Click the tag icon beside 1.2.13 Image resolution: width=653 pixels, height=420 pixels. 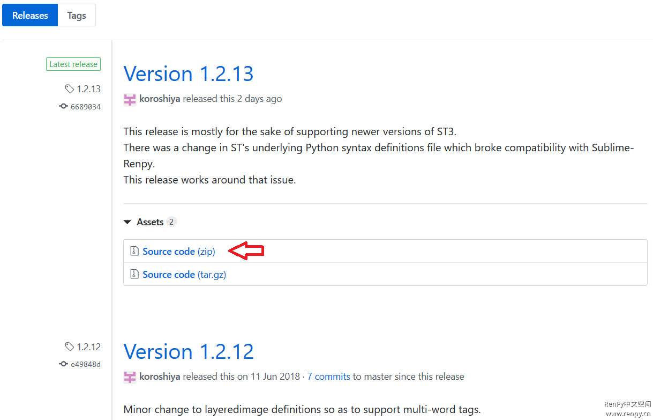[x=70, y=89]
